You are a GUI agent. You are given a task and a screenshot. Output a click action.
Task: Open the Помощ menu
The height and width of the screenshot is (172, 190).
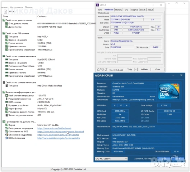[29, 7]
